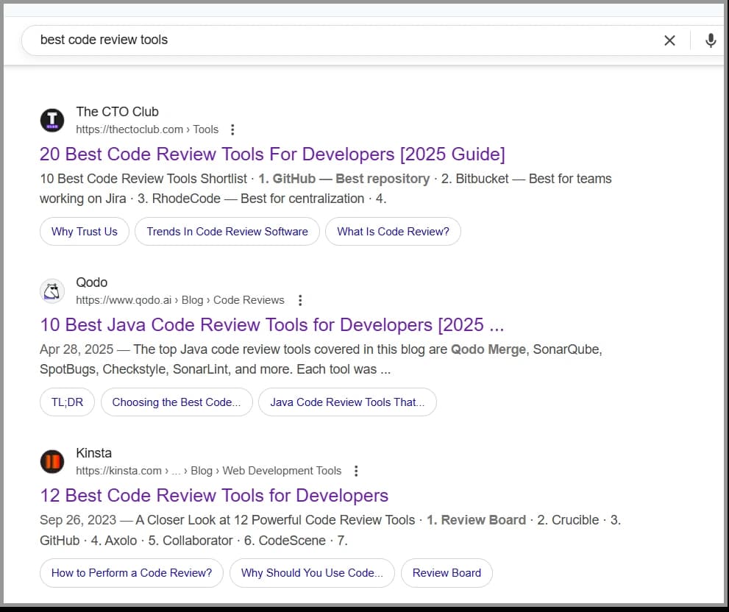Click the 'Qodo' site name

click(x=92, y=282)
